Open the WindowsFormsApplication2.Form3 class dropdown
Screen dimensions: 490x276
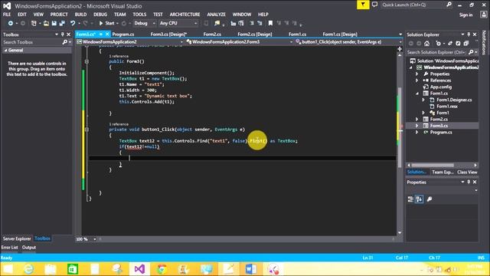(240, 41)
